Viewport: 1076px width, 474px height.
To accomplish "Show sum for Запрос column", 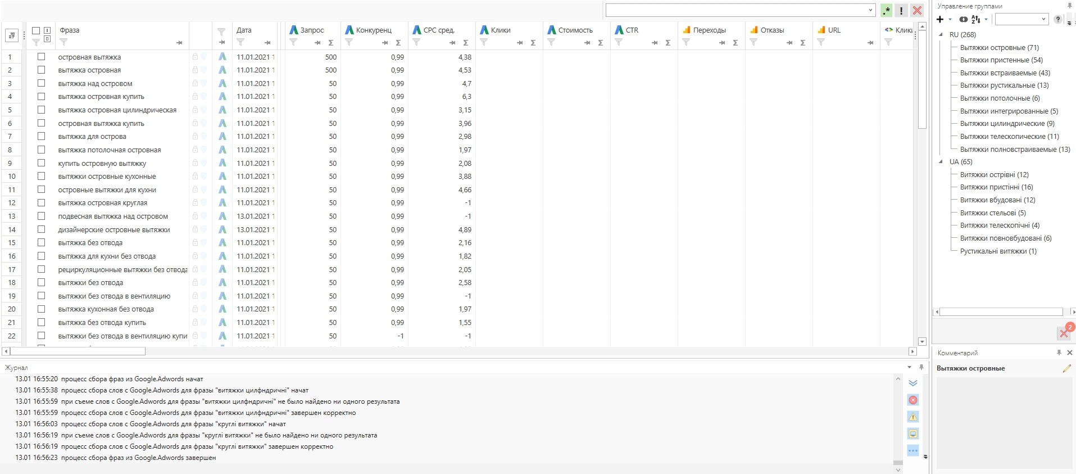I will coord(331,43).
